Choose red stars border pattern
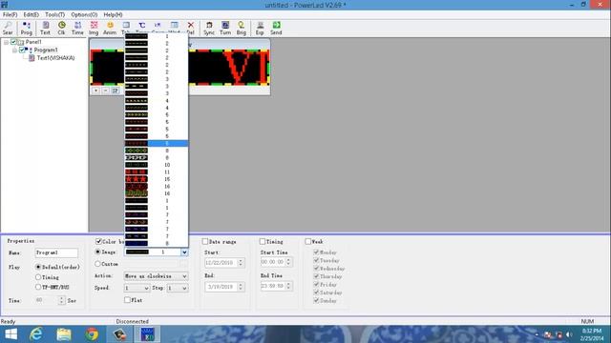The width and height of the screenshot is (611, 343). tap(157, 179)
